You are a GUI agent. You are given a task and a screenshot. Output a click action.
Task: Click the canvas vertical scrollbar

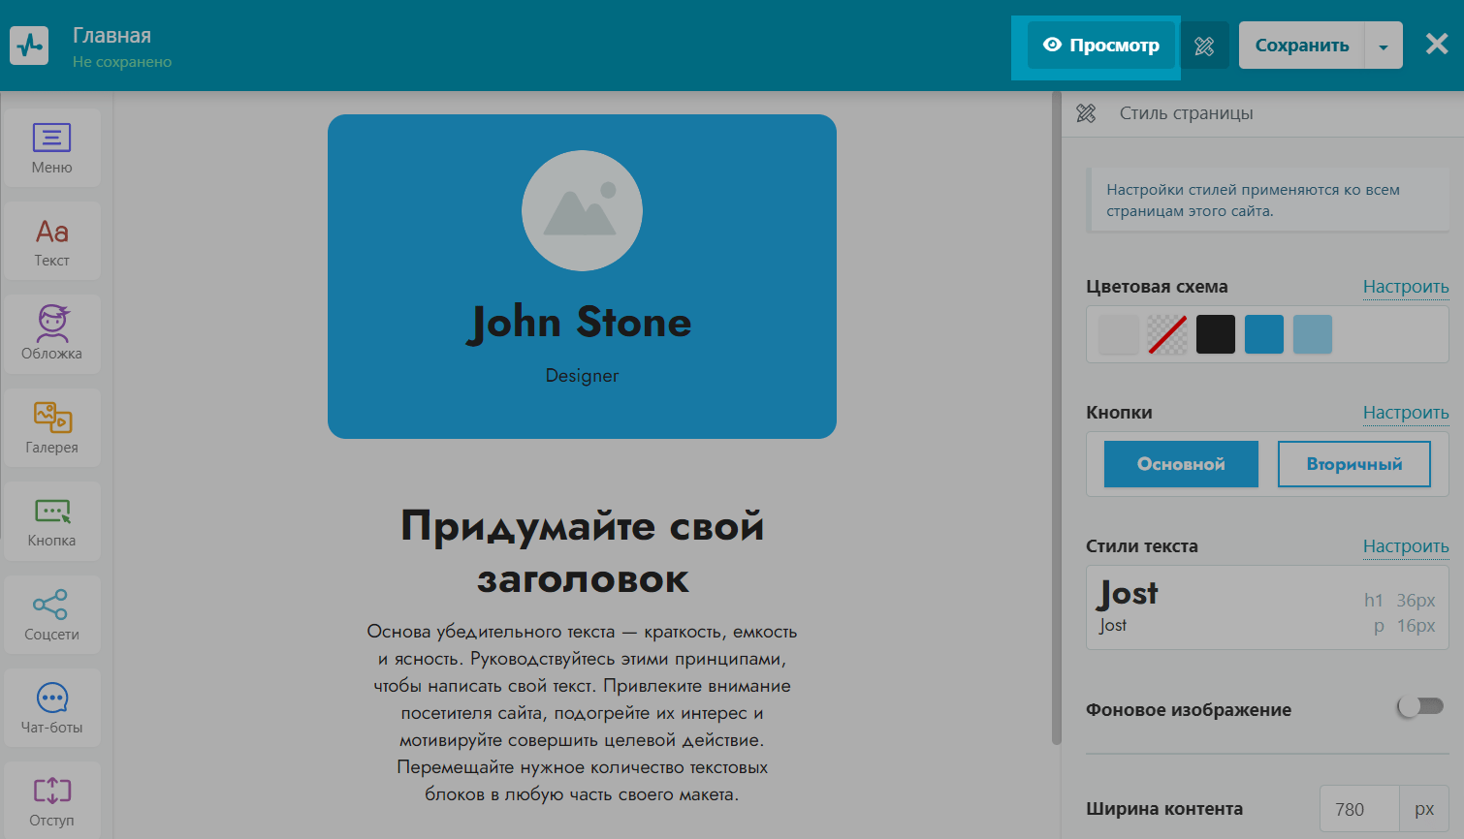[1057, 419]
